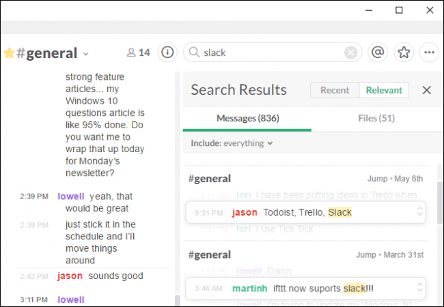This screenshot has height=307, width=444.
Task: Click the magnifier icon in search box
Action: [194, 53]
